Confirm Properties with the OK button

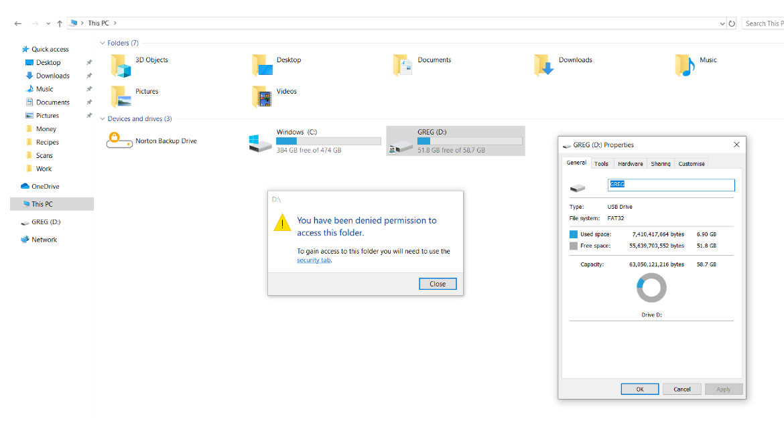640,389
